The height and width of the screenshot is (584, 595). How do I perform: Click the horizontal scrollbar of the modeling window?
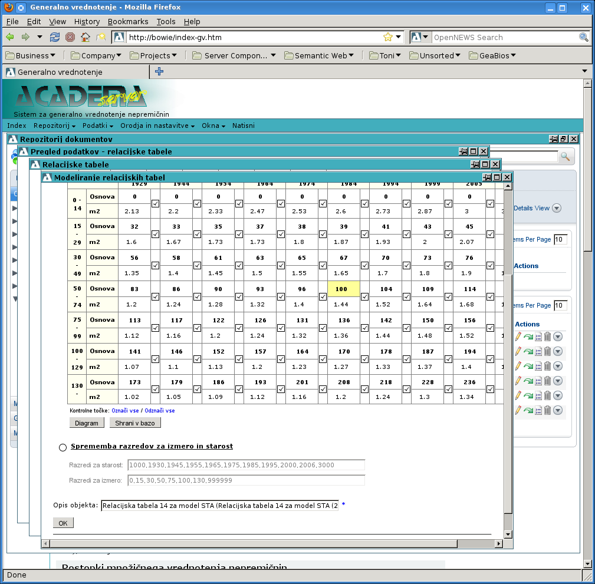tap(254, 543)
